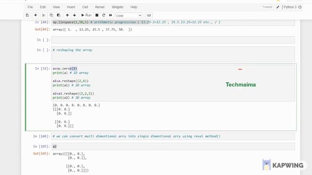Restart the kernel with circular arrow icon
312x175 pixels.
pyautogui.click(x=104, y=15)
